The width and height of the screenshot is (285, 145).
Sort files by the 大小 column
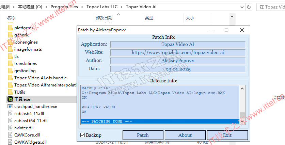tap(190, 18)
